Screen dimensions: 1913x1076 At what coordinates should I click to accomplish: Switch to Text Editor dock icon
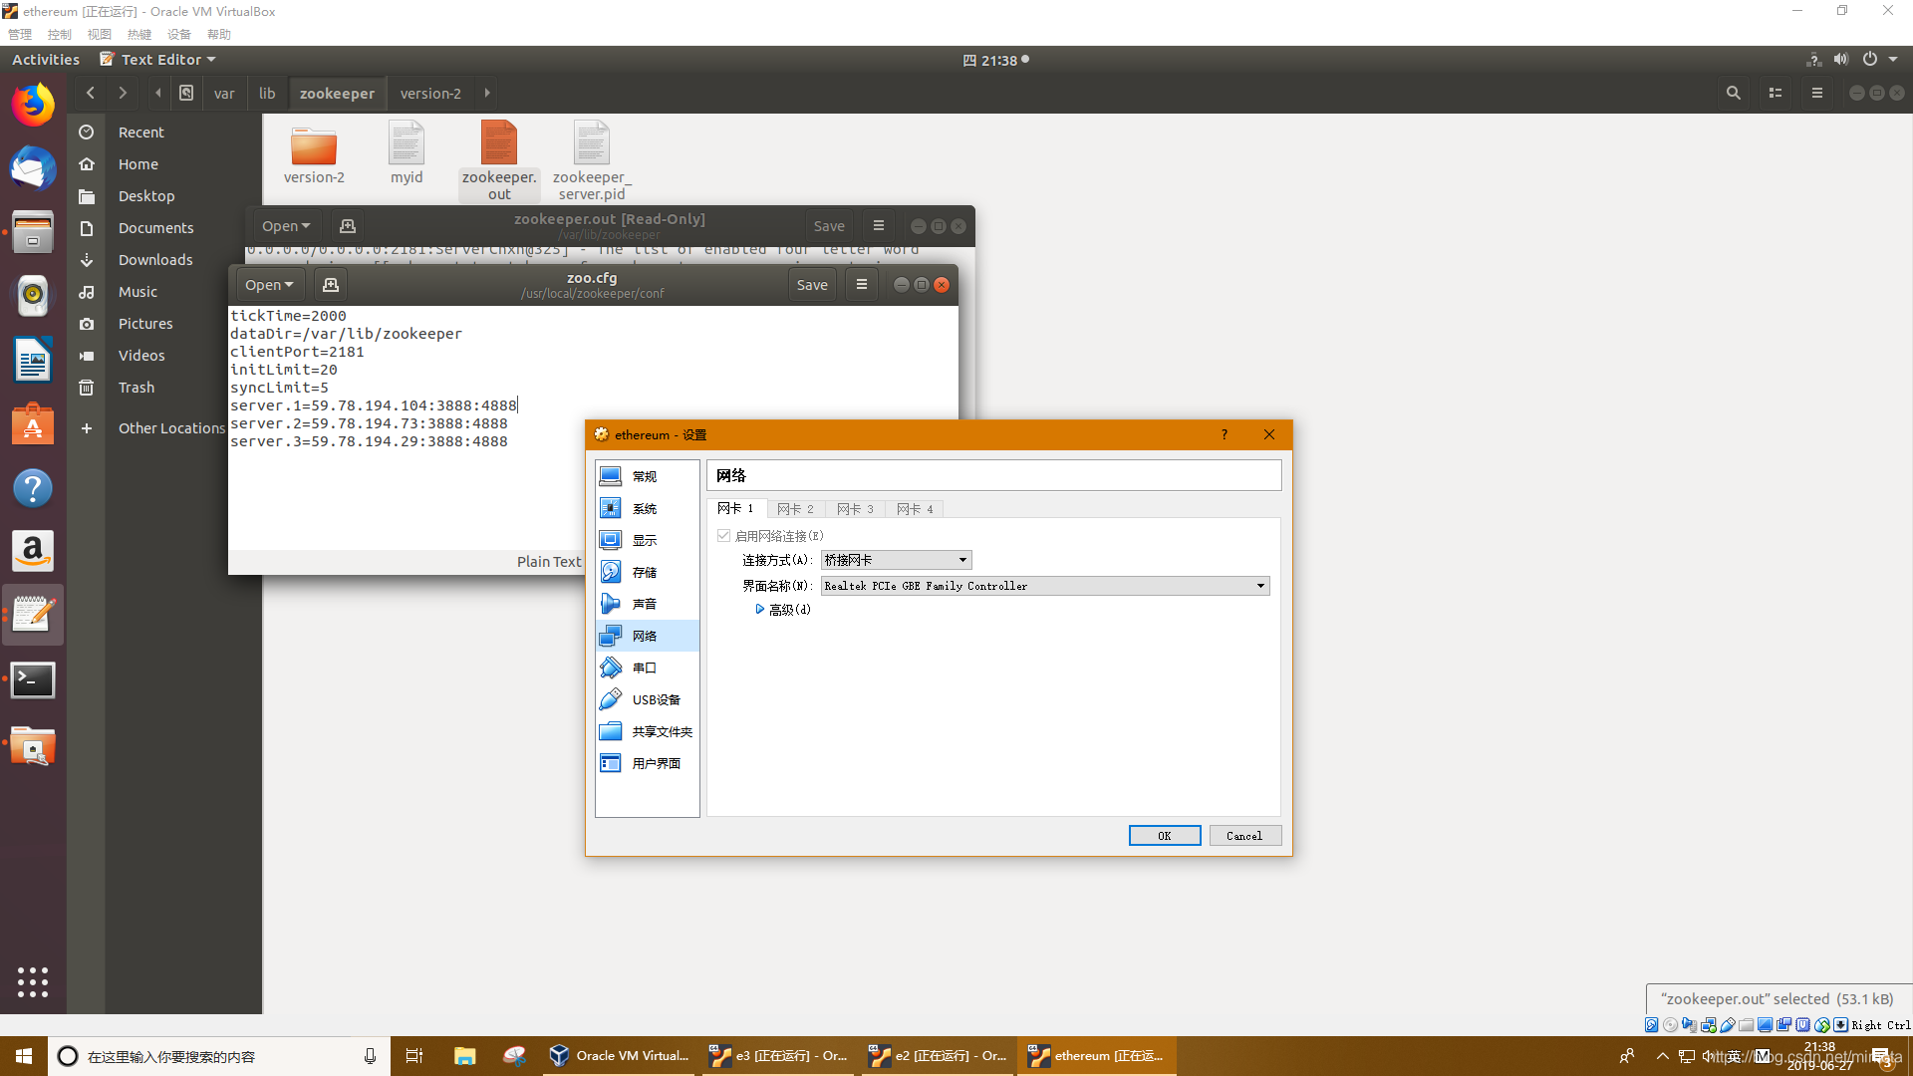tap(33, 615)
